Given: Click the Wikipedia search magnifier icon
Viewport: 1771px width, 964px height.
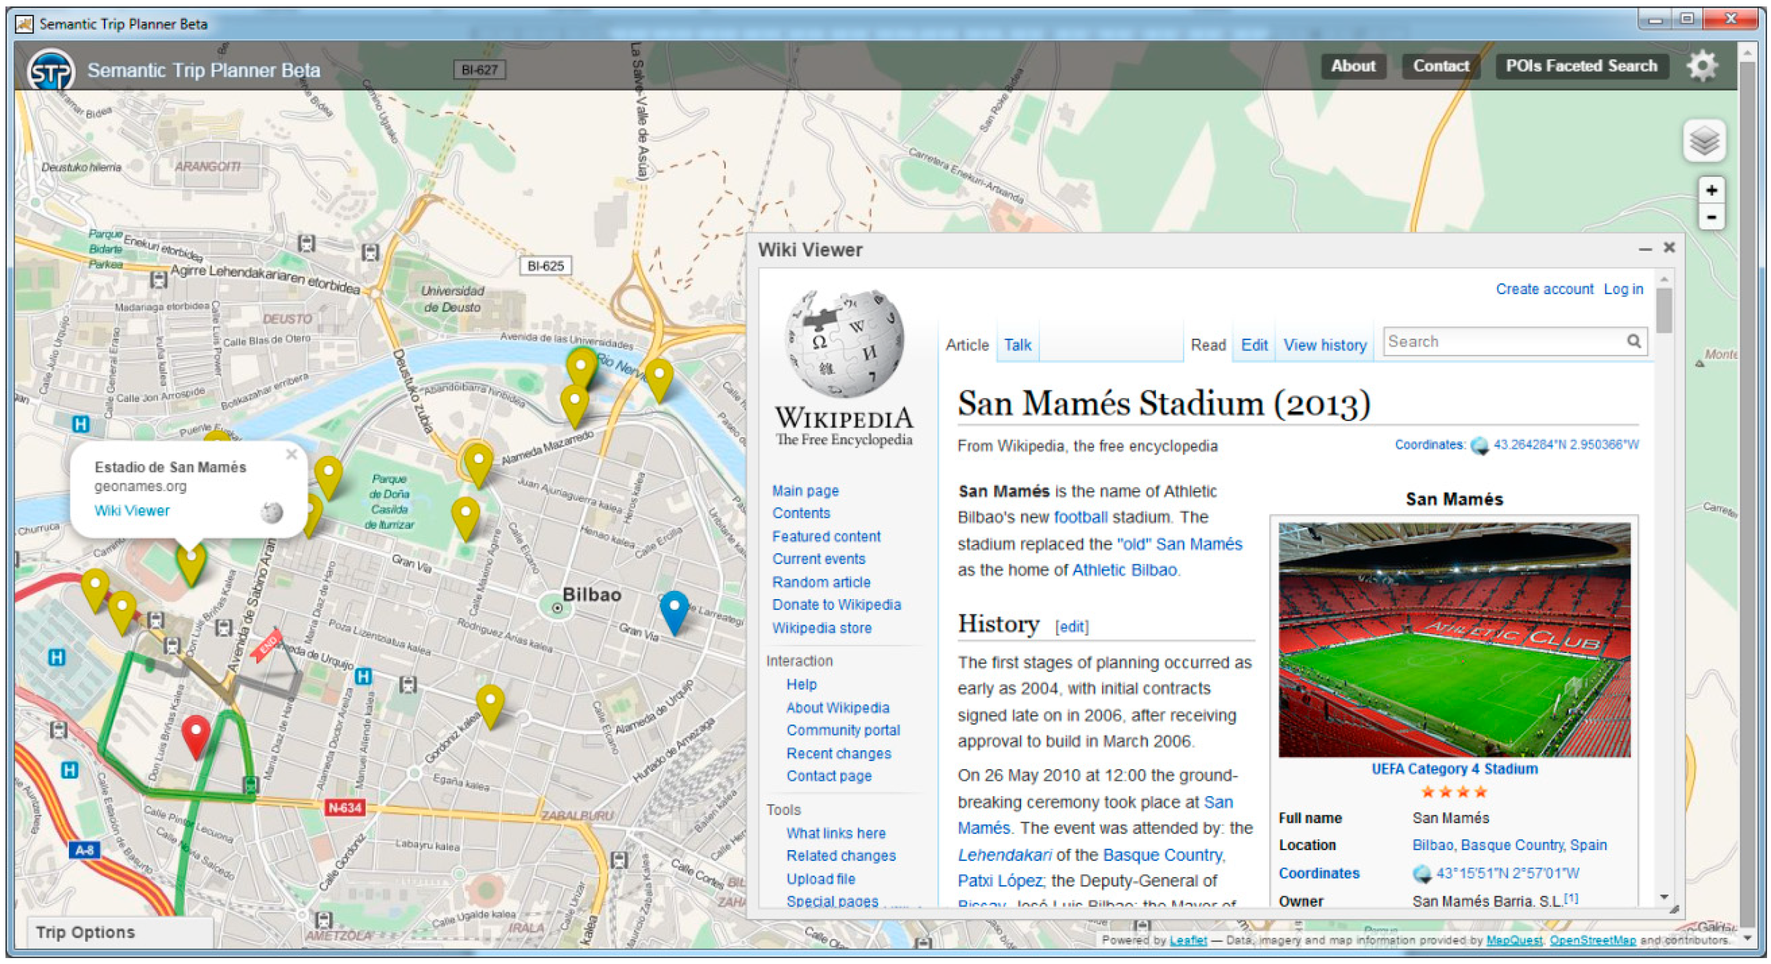Looking at the screenshot, I should 1633,342.
